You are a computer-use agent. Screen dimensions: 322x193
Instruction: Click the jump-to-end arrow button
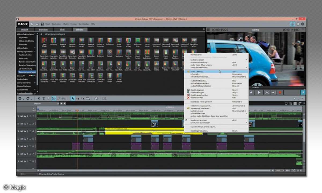[273, 92]
